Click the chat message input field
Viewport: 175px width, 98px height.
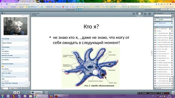pos(6,88)
